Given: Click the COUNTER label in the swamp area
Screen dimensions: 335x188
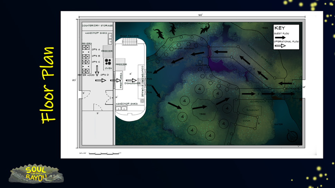Looking at the screenshot, I should pyautogui.click(x=201, y=65).
